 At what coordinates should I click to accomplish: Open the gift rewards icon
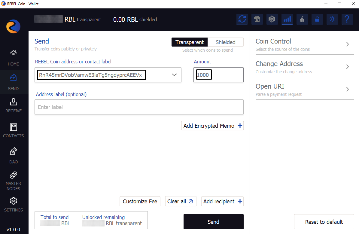click(x=257, y=19)
